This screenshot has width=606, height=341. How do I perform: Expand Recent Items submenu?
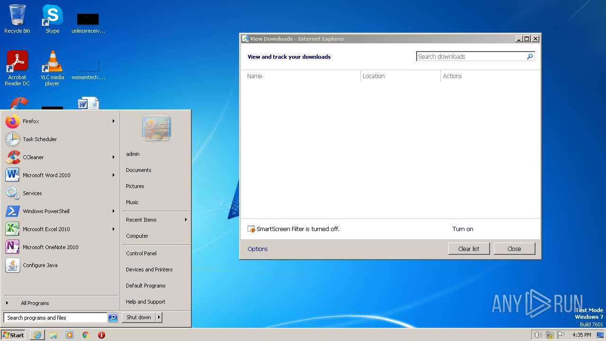click(x=156, y=220)
